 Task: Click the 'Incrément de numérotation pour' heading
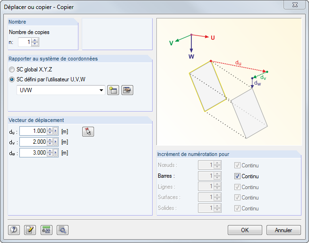(193, 154)
